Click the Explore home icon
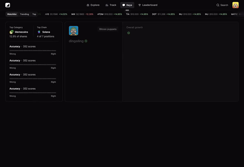 click(x=88, y=5)
